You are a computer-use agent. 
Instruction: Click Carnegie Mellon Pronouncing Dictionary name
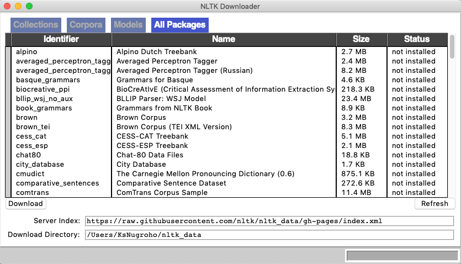(205, 174)
